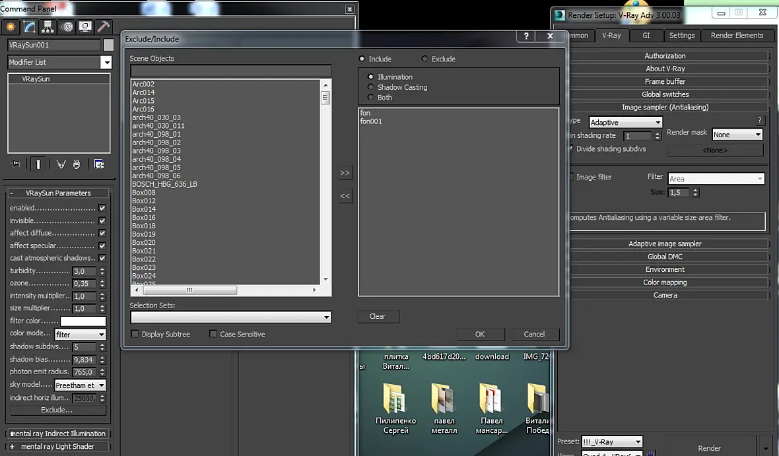Click the help ? button in Image sampler

click(x=760, y=120)
